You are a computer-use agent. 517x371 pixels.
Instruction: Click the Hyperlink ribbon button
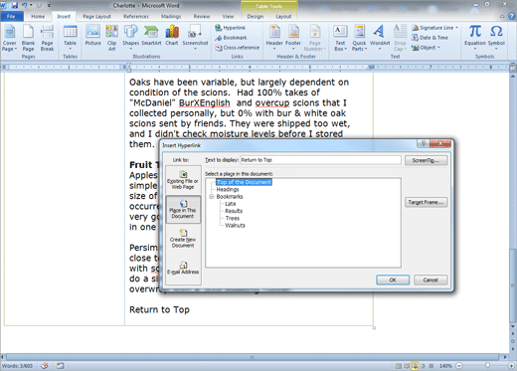(x=231, y=28)
